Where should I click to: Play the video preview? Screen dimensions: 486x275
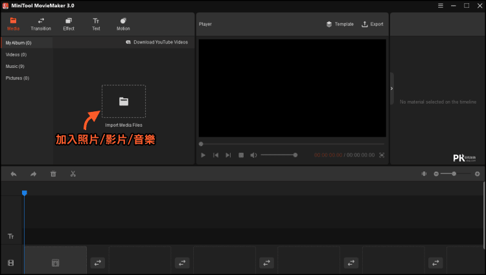pos(203,155)
